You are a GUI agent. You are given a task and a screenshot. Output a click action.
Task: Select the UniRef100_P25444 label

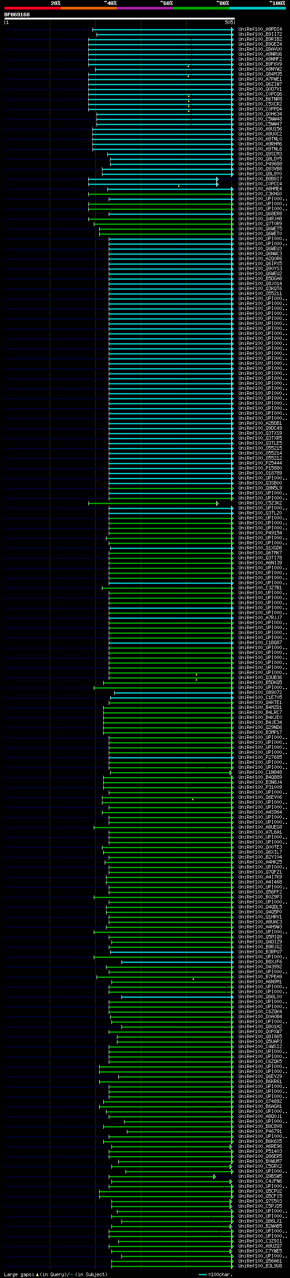click(x=260, y=463)
